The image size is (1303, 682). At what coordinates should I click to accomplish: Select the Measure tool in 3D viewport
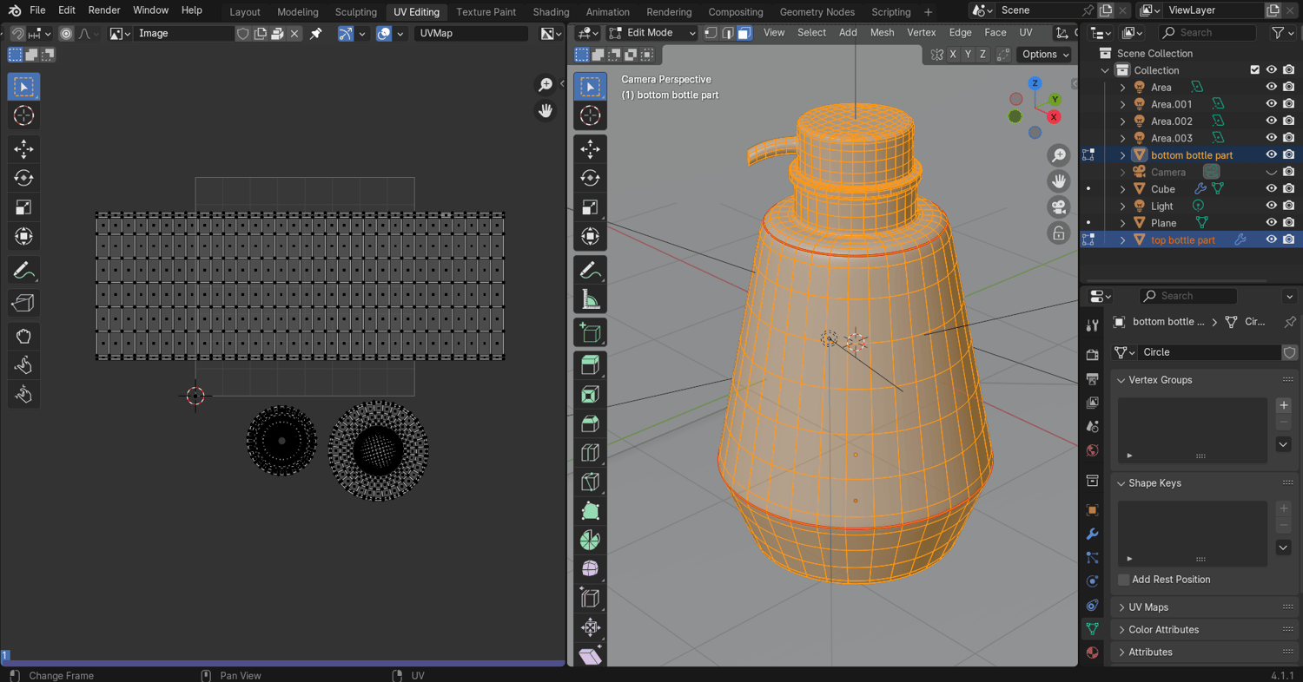pos(590,300)
